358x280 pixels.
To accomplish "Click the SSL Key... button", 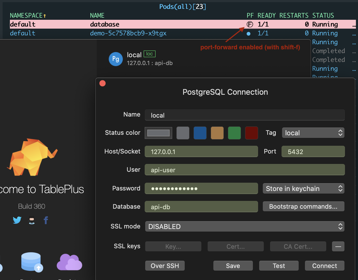I will (x=173, y=246).
